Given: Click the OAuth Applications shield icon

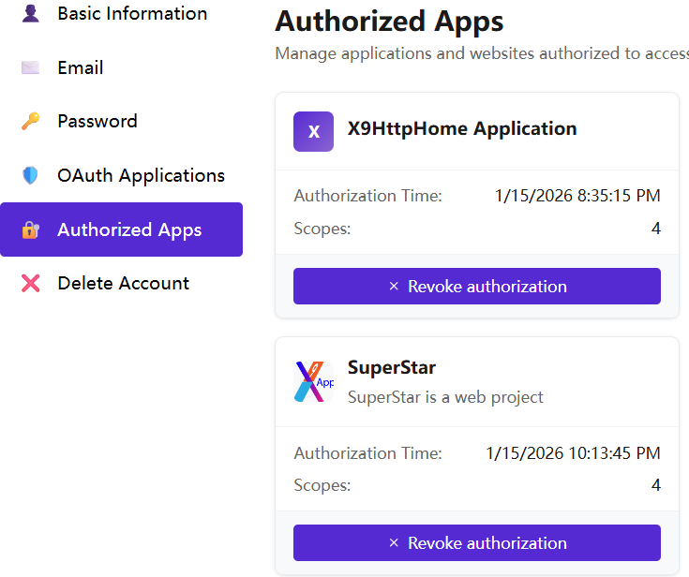Looking at the screenshot, I should click(x=30, y=175).
